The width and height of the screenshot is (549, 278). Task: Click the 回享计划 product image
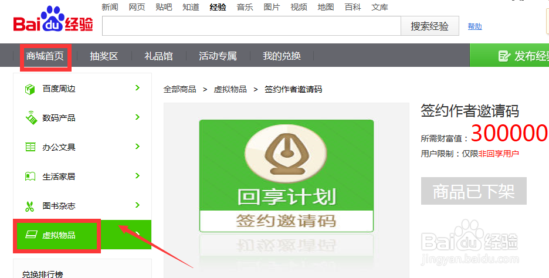pyautogui.click(x=286, y=176)
